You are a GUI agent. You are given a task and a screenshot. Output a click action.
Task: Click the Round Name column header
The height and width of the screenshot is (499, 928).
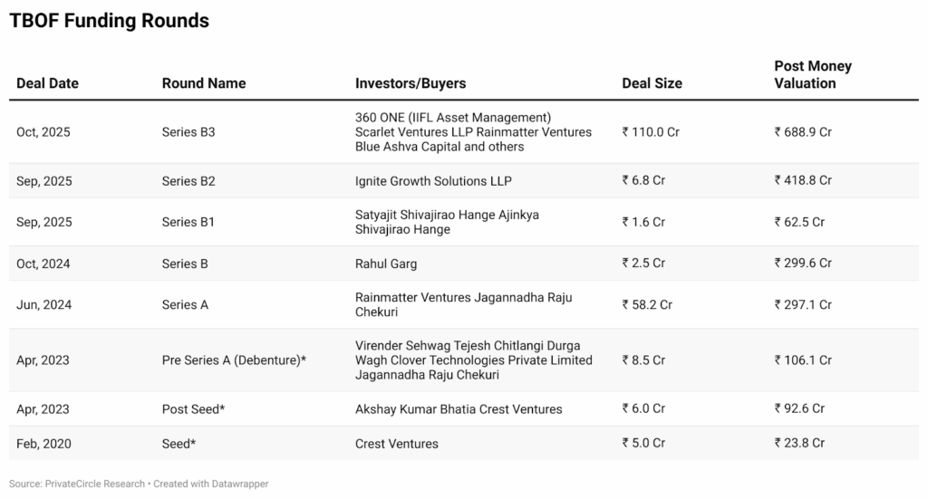pos(204,83)
